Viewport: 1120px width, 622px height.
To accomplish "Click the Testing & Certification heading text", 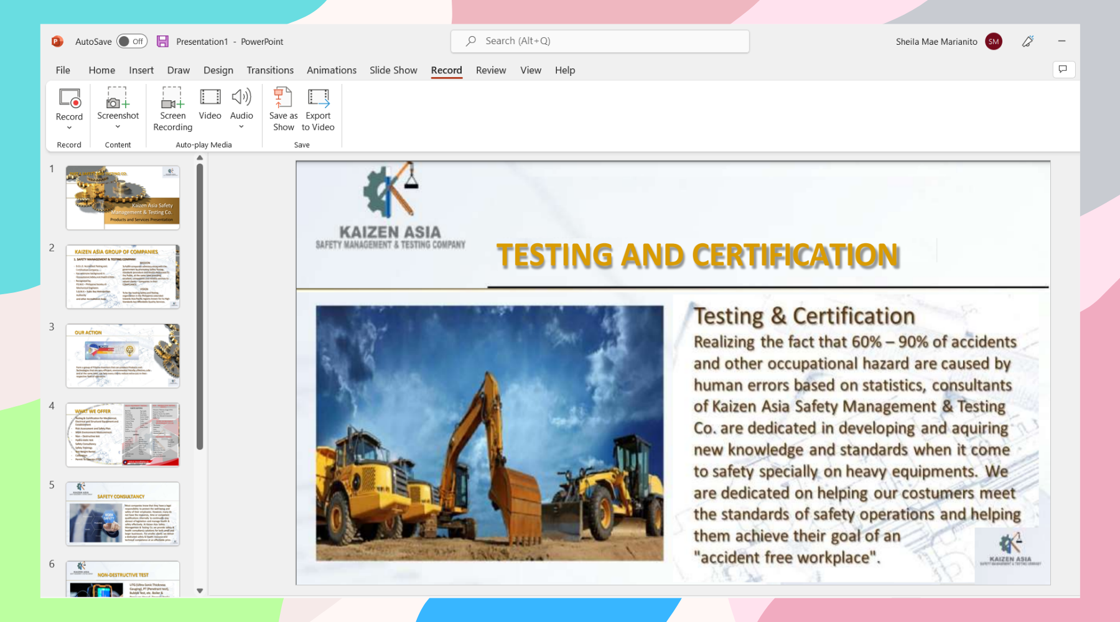I will [804, 316].
